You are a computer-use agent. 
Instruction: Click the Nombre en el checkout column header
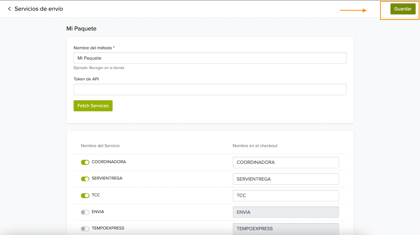click(x=255, y=146)
